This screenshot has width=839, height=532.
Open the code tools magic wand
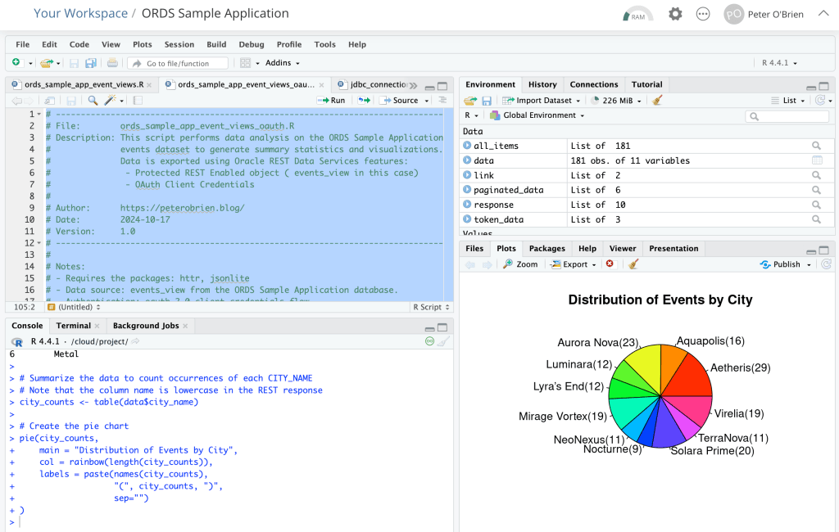[111, 101]
